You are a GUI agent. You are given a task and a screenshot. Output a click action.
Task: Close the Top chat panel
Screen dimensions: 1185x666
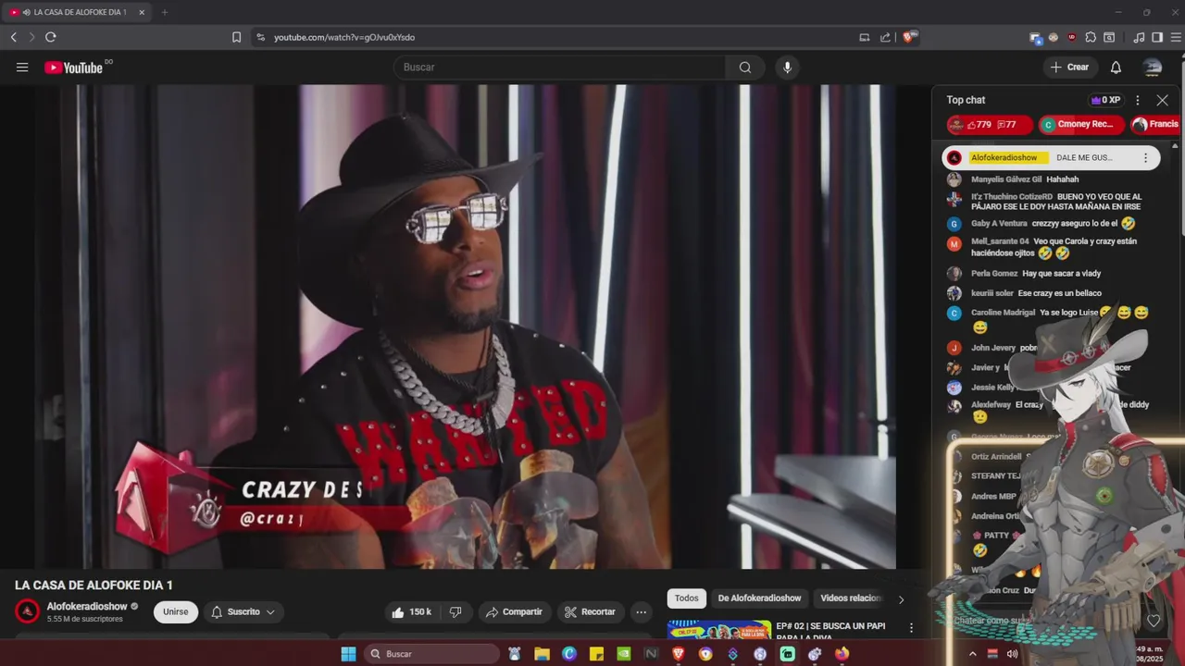pos(1162,100)
